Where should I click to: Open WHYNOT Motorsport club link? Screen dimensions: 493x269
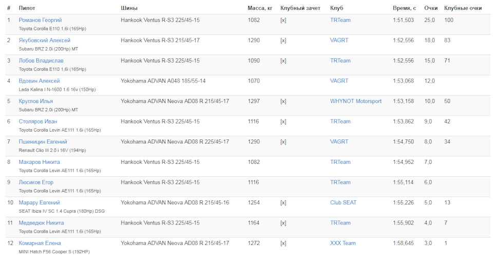[355, 101]
